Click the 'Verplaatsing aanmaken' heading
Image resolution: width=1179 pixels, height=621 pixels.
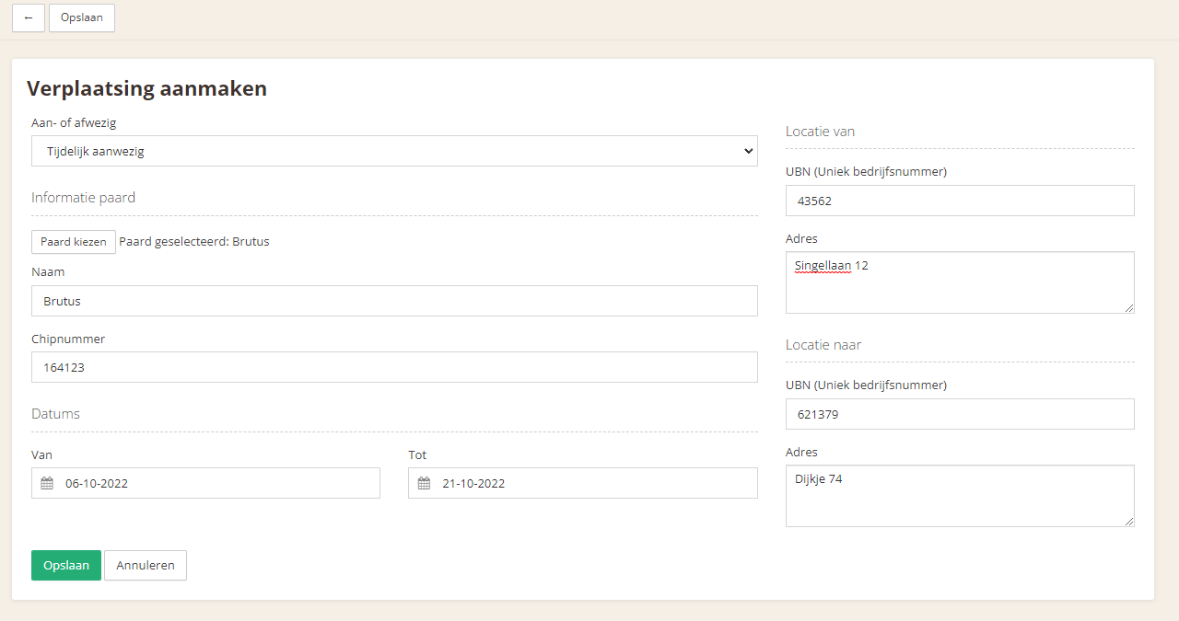[x=146, y=88]
